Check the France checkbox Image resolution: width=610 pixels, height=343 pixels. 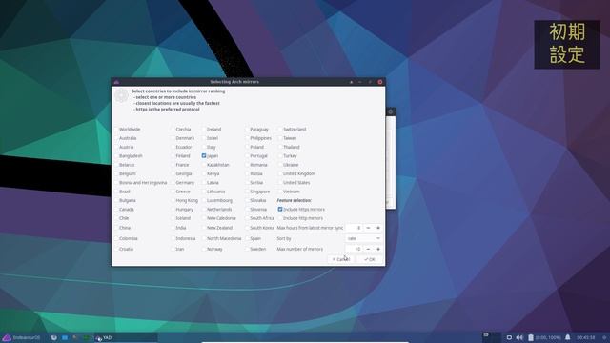(173, 165)
